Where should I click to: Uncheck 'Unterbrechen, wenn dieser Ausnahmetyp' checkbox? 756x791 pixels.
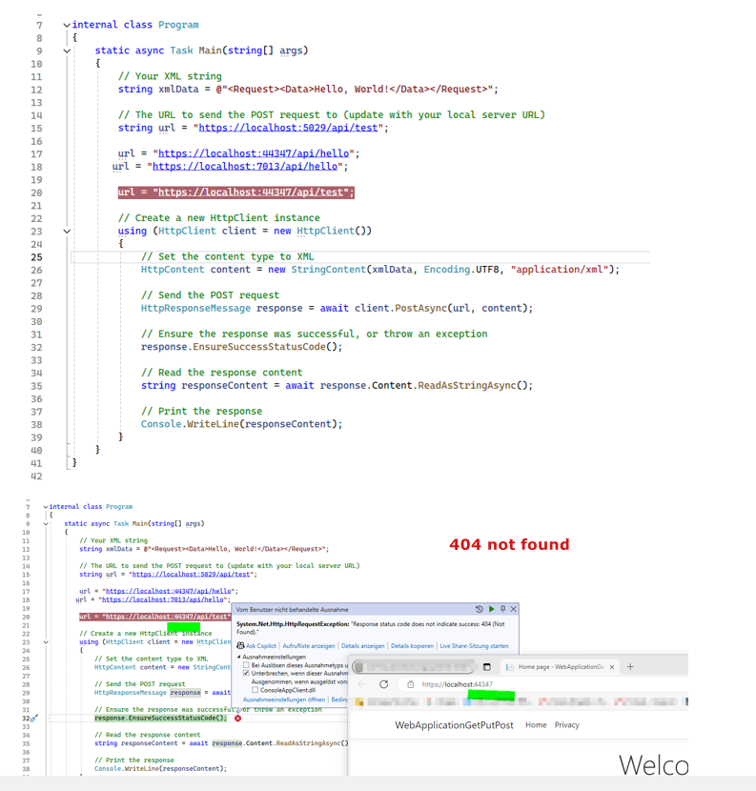pos(246,673)
